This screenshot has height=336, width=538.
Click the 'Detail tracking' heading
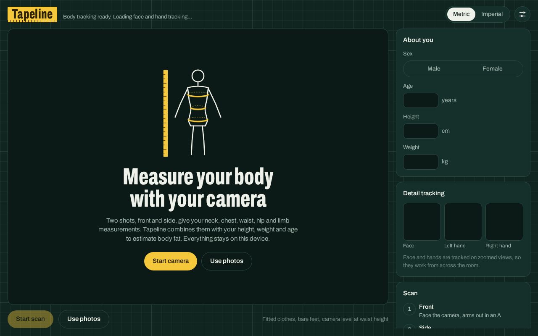tap(424, 193)
